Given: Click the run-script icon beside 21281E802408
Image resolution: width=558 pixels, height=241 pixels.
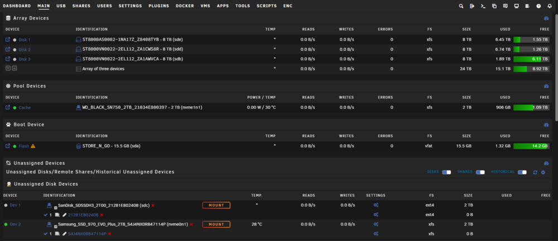Looking at the screenshot, I should point(57,215).
